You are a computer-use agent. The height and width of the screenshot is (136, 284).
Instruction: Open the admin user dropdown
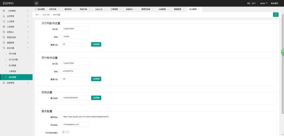coord(264,3)
